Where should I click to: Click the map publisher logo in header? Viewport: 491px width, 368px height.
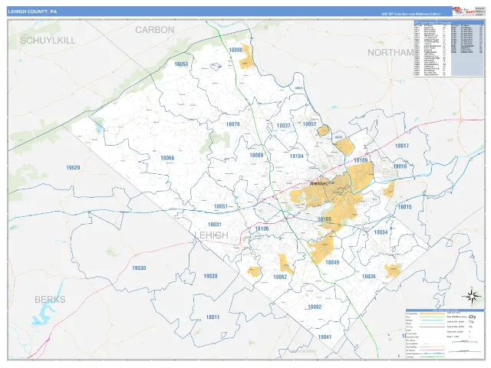click(463, 11)
